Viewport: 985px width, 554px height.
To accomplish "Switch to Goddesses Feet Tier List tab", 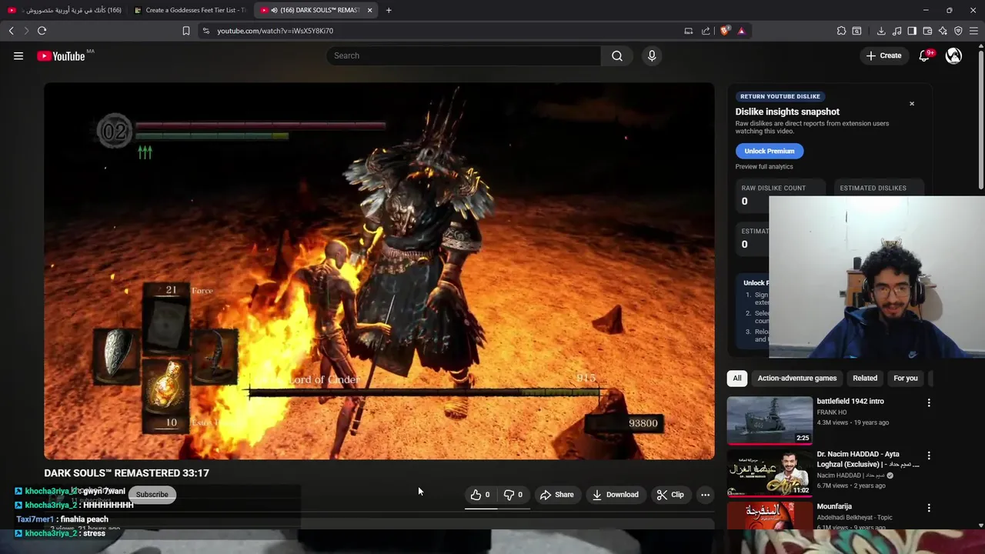I will point(189,10).
